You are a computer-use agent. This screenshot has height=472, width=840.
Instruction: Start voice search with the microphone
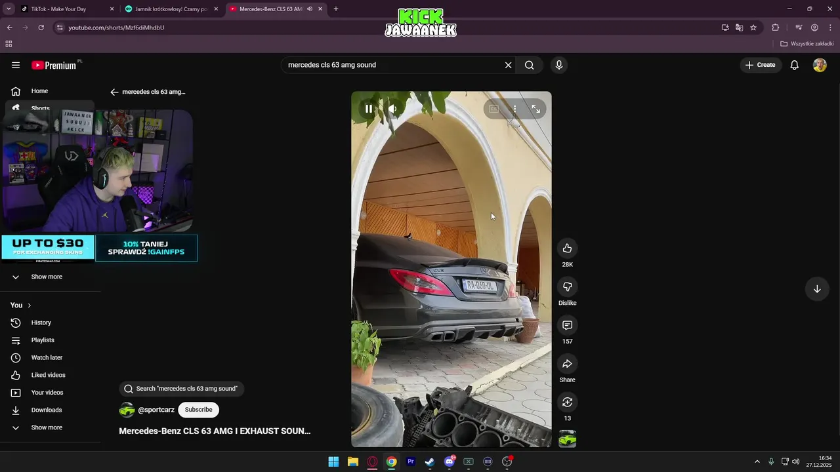coord(559,65)
